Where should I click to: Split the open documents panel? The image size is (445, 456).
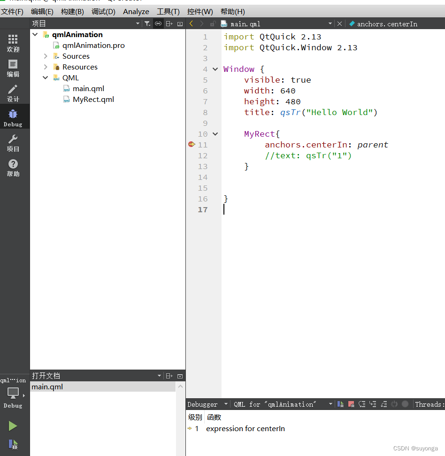pyautogui.click(x=169, y=376)
